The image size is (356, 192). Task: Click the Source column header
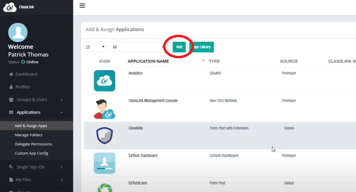pyautogui.click(x=289, y=61)
